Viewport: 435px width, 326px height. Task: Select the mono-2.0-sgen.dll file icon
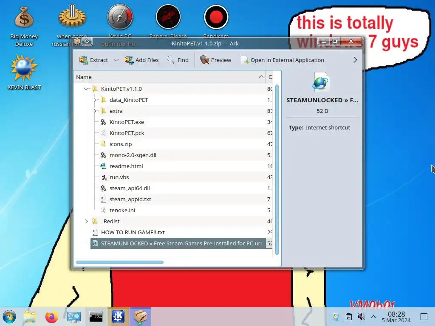tap(103, 155)
